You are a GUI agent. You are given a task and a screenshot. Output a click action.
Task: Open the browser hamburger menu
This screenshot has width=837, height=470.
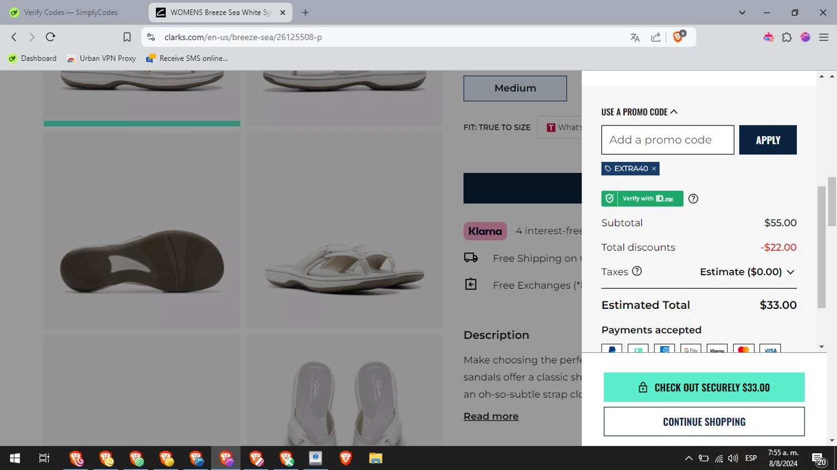point(824,37)
